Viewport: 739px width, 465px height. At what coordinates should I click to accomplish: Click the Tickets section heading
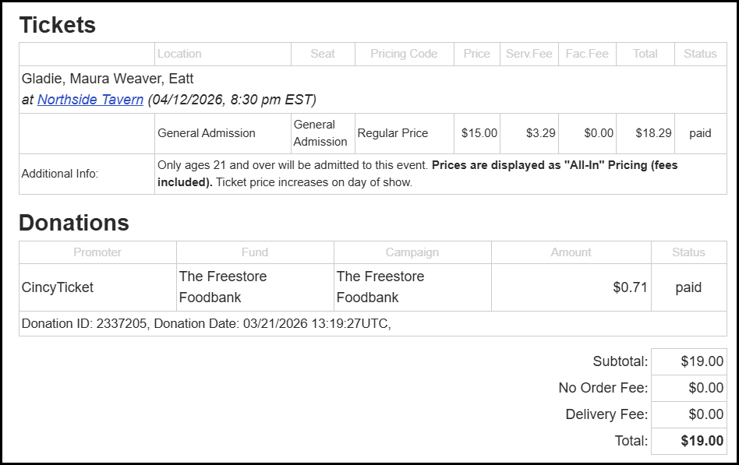click(58, 25)
